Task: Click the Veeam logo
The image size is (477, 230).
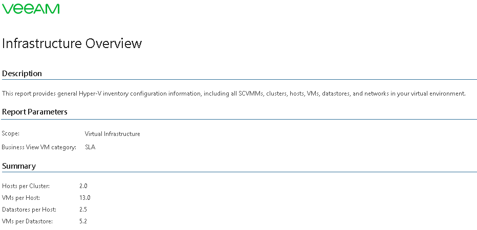Action: pos(31,9)
